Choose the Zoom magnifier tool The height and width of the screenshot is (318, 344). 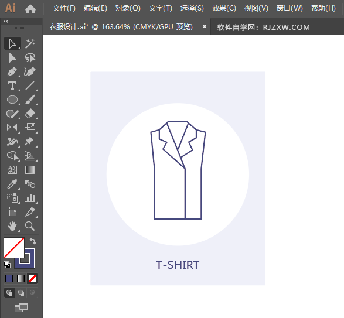[30, 226]
